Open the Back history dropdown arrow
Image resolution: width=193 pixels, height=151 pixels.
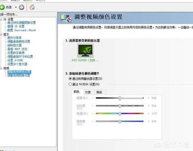(16, 7)
